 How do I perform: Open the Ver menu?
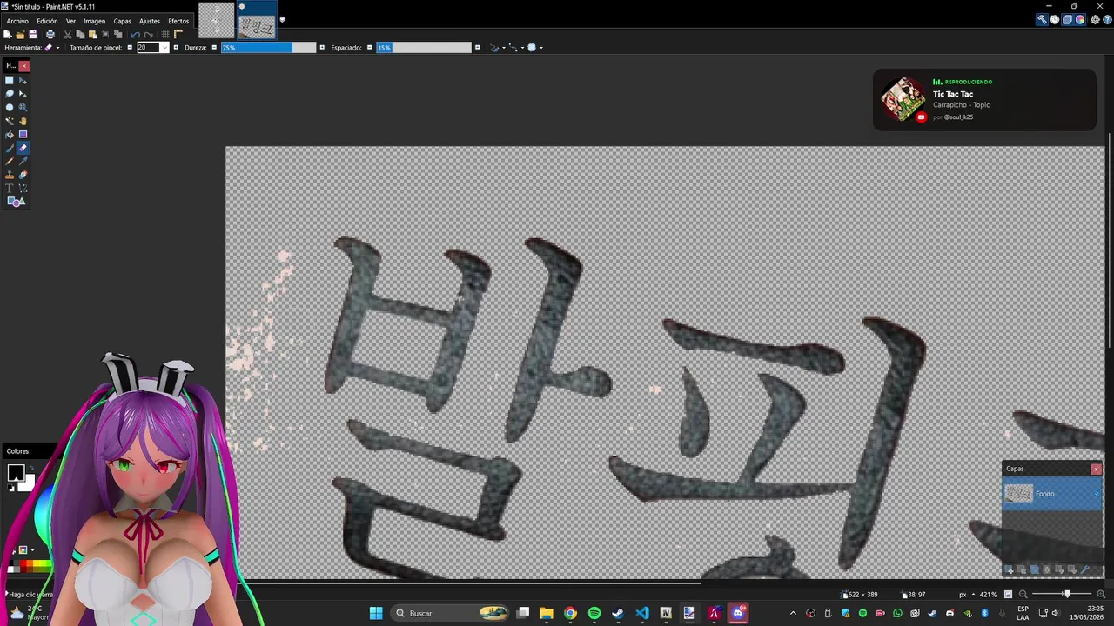tap(70, 21)
